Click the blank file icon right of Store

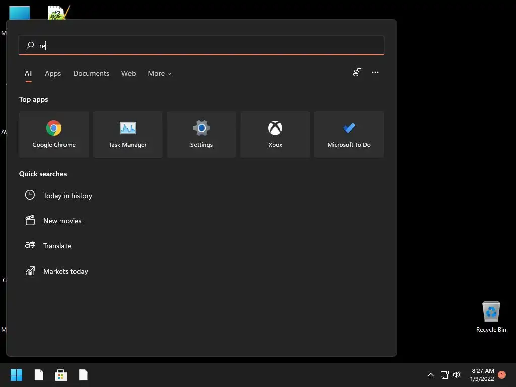tap(83, 375)
